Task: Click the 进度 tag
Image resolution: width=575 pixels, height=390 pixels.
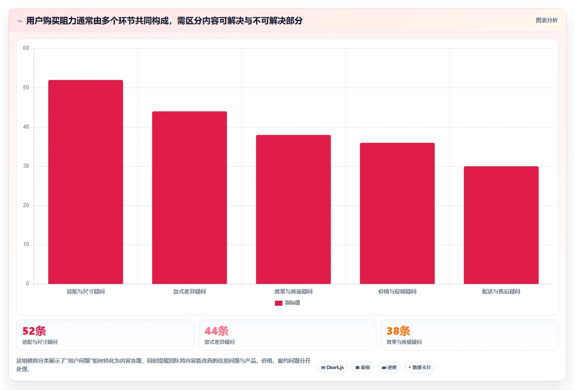Action: coord(389,367)
